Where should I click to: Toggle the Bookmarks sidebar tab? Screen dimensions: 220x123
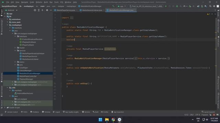(1, 78)
